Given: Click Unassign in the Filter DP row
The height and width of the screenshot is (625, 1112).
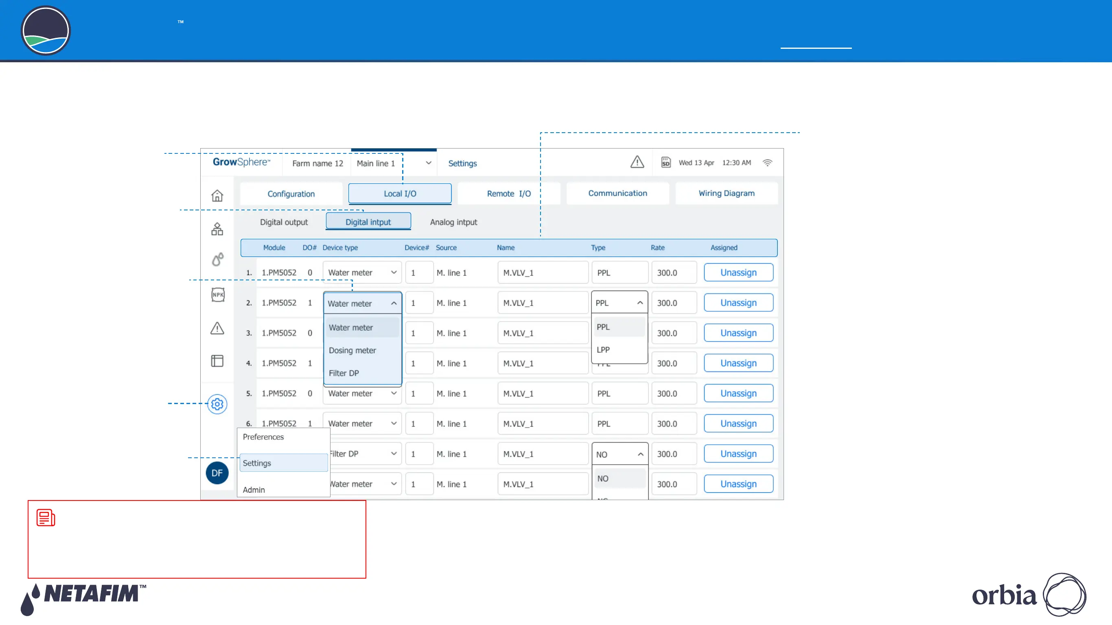Looking at the screenshot, I should tap(738, 454).
